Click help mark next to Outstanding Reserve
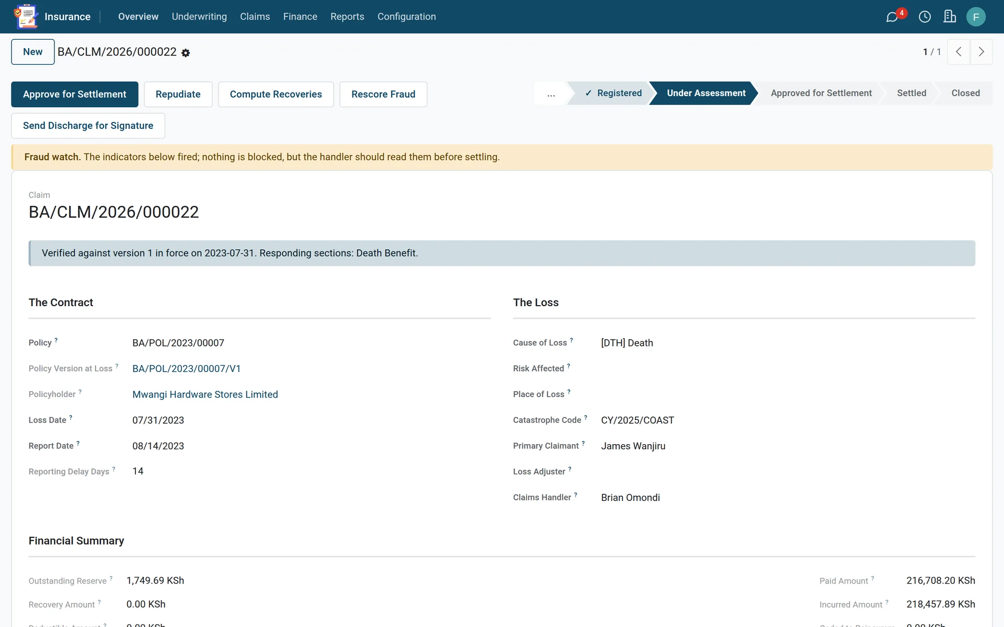Screen dimensions: 1004x627 tap(111, 578)
